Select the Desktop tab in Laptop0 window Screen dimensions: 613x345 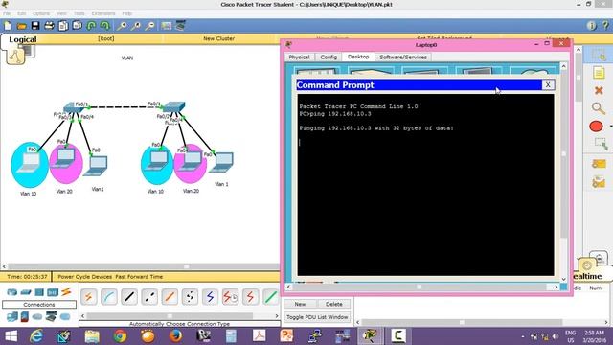point(358,57)
